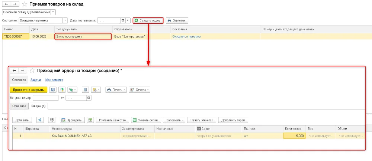The image size is (372, 161).
Task: Click the от date input field
Action: tap(76, 98)
